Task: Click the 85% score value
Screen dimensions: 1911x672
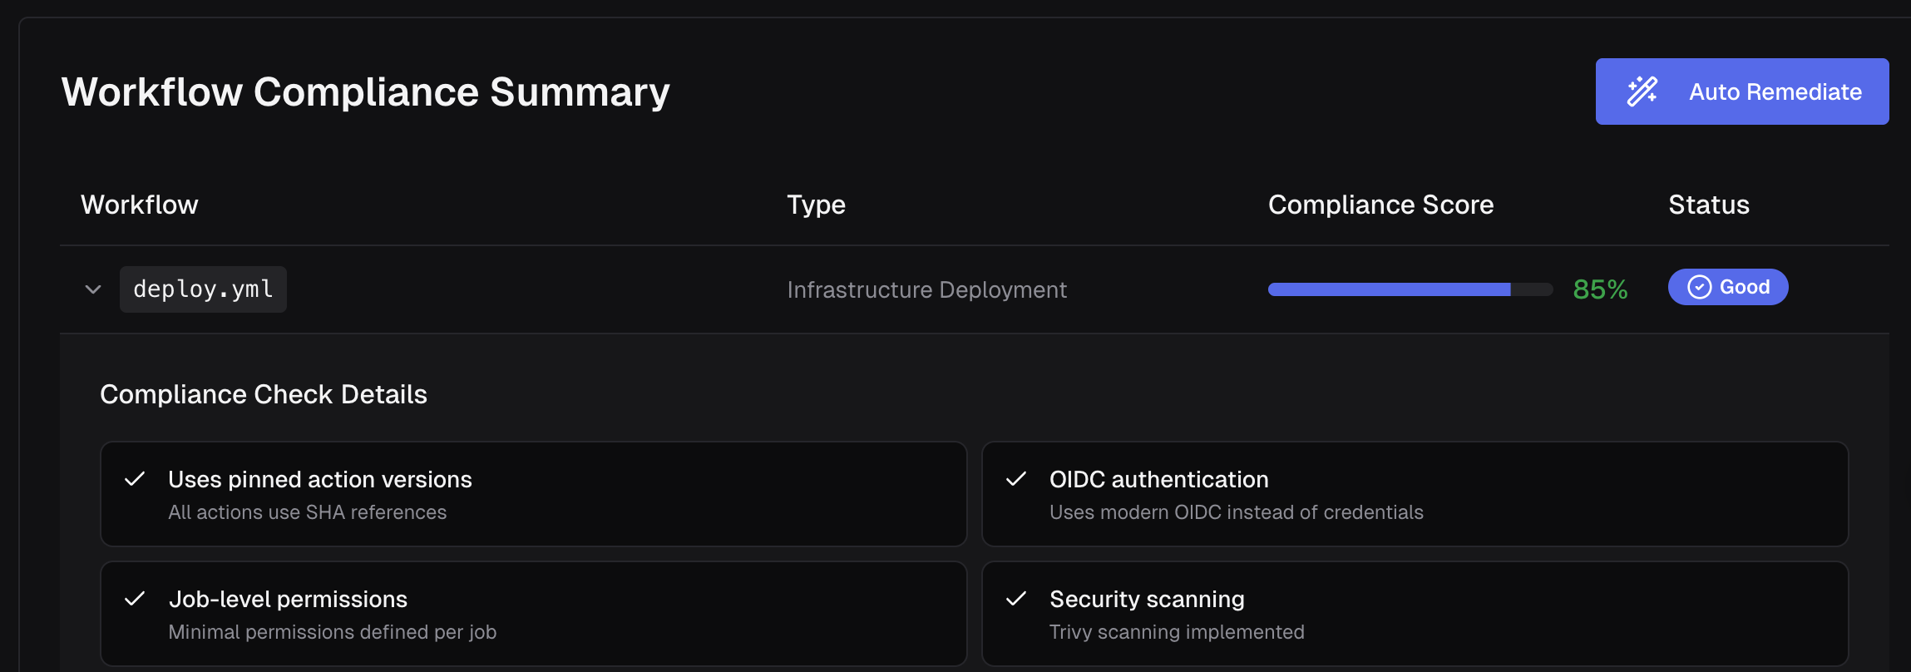Action: [1600, 289]
